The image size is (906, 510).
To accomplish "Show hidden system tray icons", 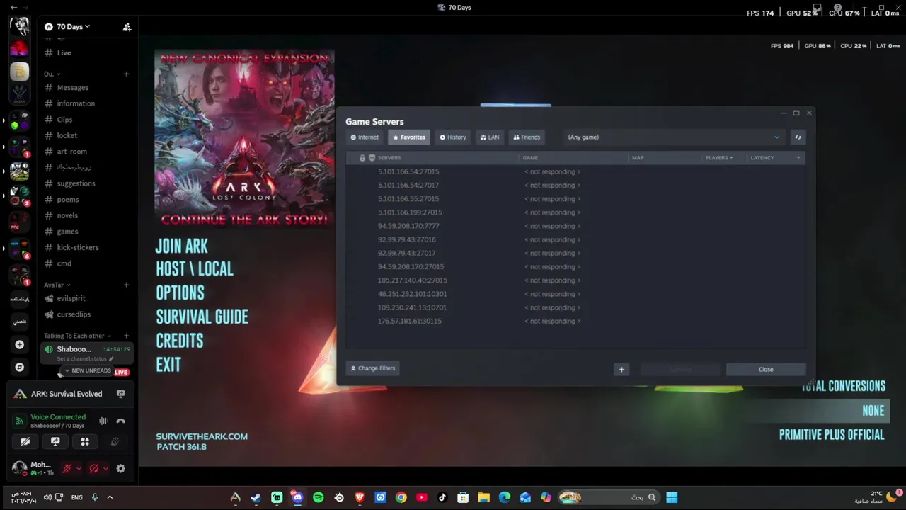I will pos(110,497).
